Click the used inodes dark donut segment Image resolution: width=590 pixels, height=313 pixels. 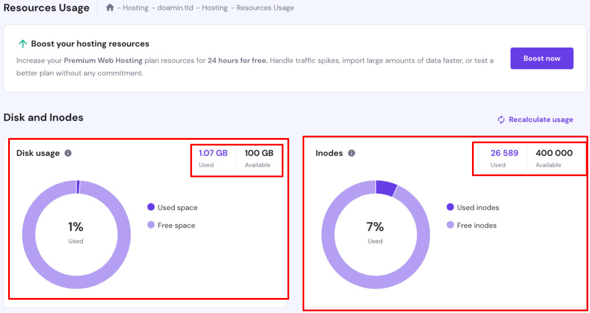click(x=386, y=188)
